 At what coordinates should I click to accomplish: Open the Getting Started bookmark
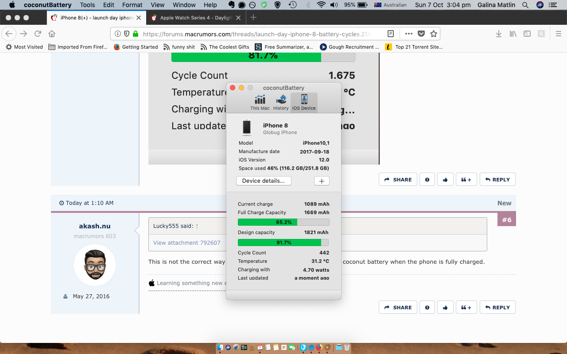coord(136,47)
